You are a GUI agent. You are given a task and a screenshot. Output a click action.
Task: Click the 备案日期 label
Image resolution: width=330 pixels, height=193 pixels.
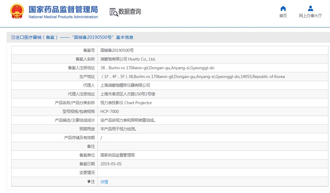pos(87,164)
